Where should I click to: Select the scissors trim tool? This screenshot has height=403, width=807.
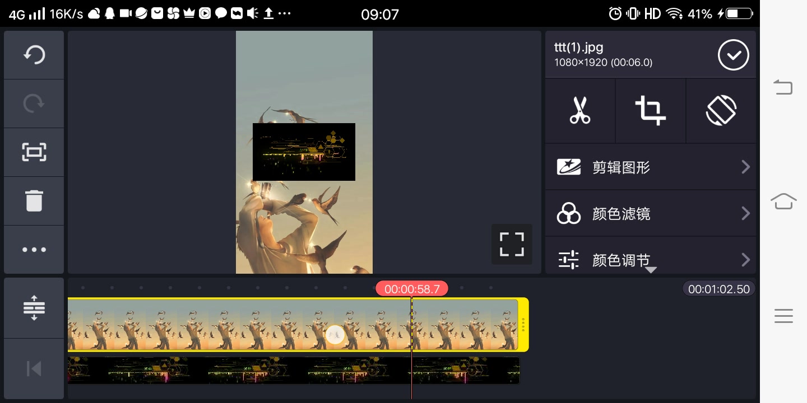pos(580,110)
